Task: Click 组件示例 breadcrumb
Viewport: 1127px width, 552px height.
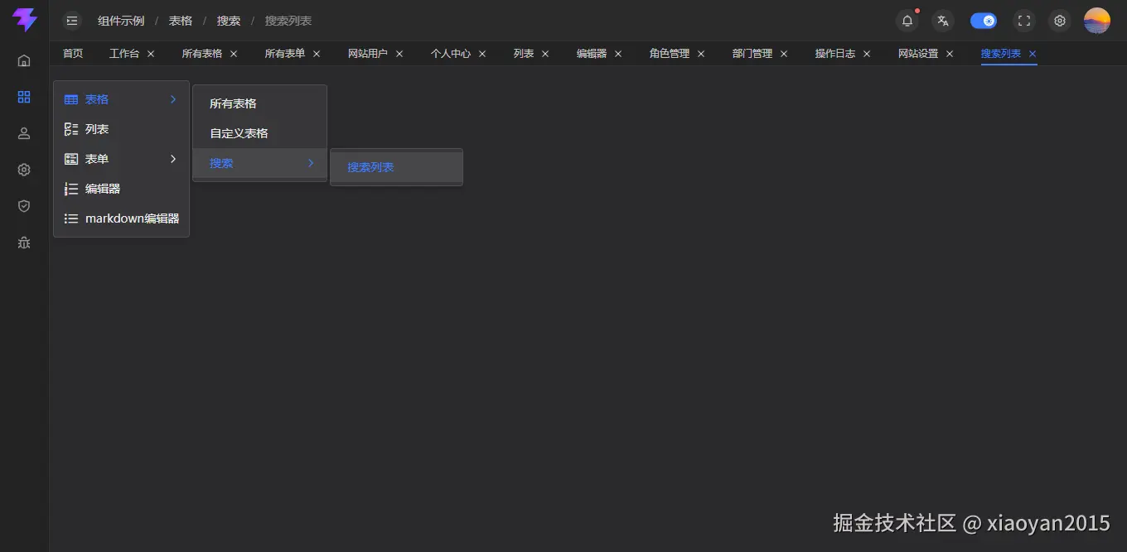Action: (x=121, y=21)
